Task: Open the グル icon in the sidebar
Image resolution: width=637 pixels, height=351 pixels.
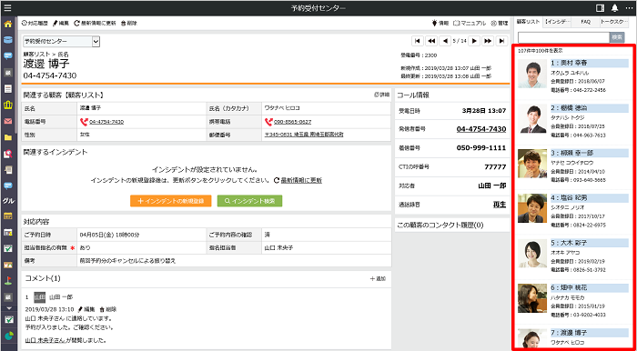Action: [8, 200]
